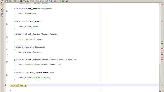This screenshot has height=92, width=164.
Task: Collapse the get_Cognome method fold
Action: pos(7,49)
